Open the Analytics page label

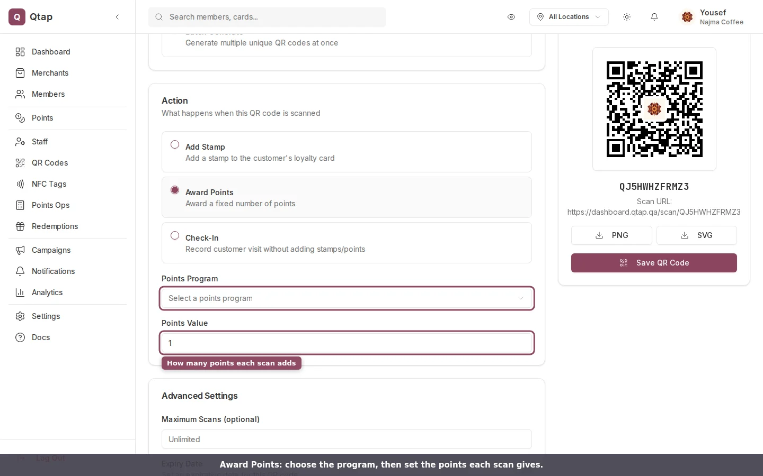[x=47, y=292]
